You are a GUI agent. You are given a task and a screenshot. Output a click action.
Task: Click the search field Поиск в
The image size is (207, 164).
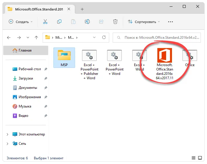point(157,38)
